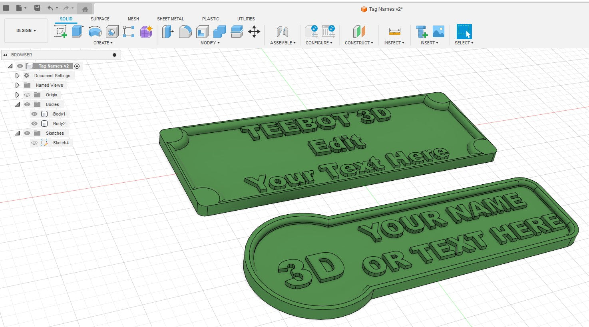The height and width of the screenshot is (327, 589).
Task: Minimize the Browser with the round minus button
Action: [115, 55]
